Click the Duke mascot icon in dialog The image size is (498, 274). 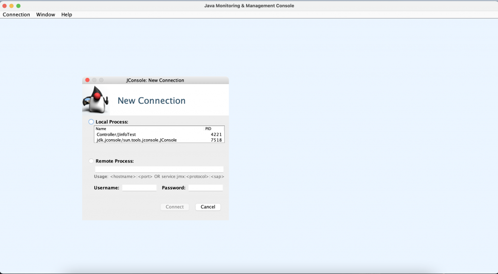[x=96, y=99]
